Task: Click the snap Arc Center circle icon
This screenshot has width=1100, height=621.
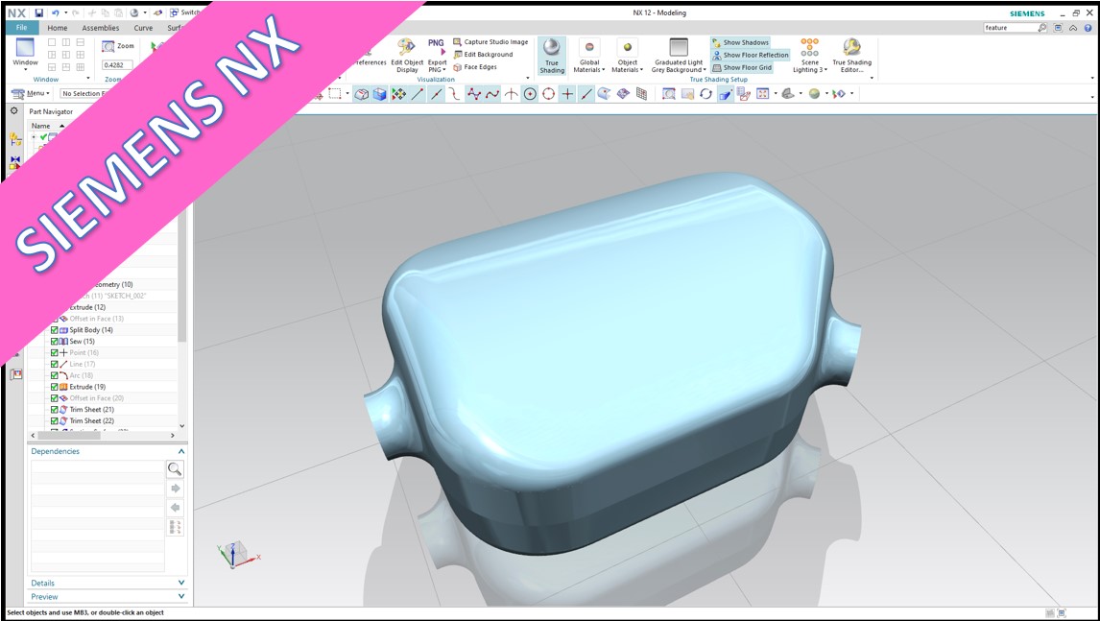Action: 530,93
